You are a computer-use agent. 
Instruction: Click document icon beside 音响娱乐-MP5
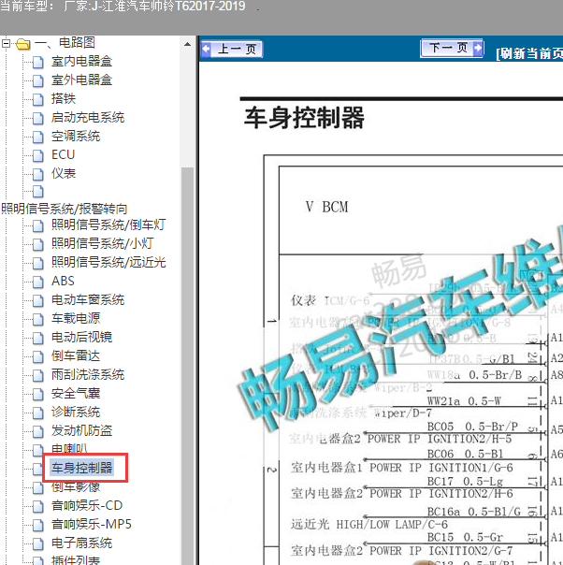click(38, 525)
